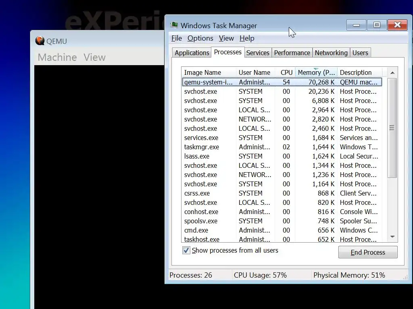Click the Spooler Su... description cell
The image size is (413, 309).
click(358, 221)
